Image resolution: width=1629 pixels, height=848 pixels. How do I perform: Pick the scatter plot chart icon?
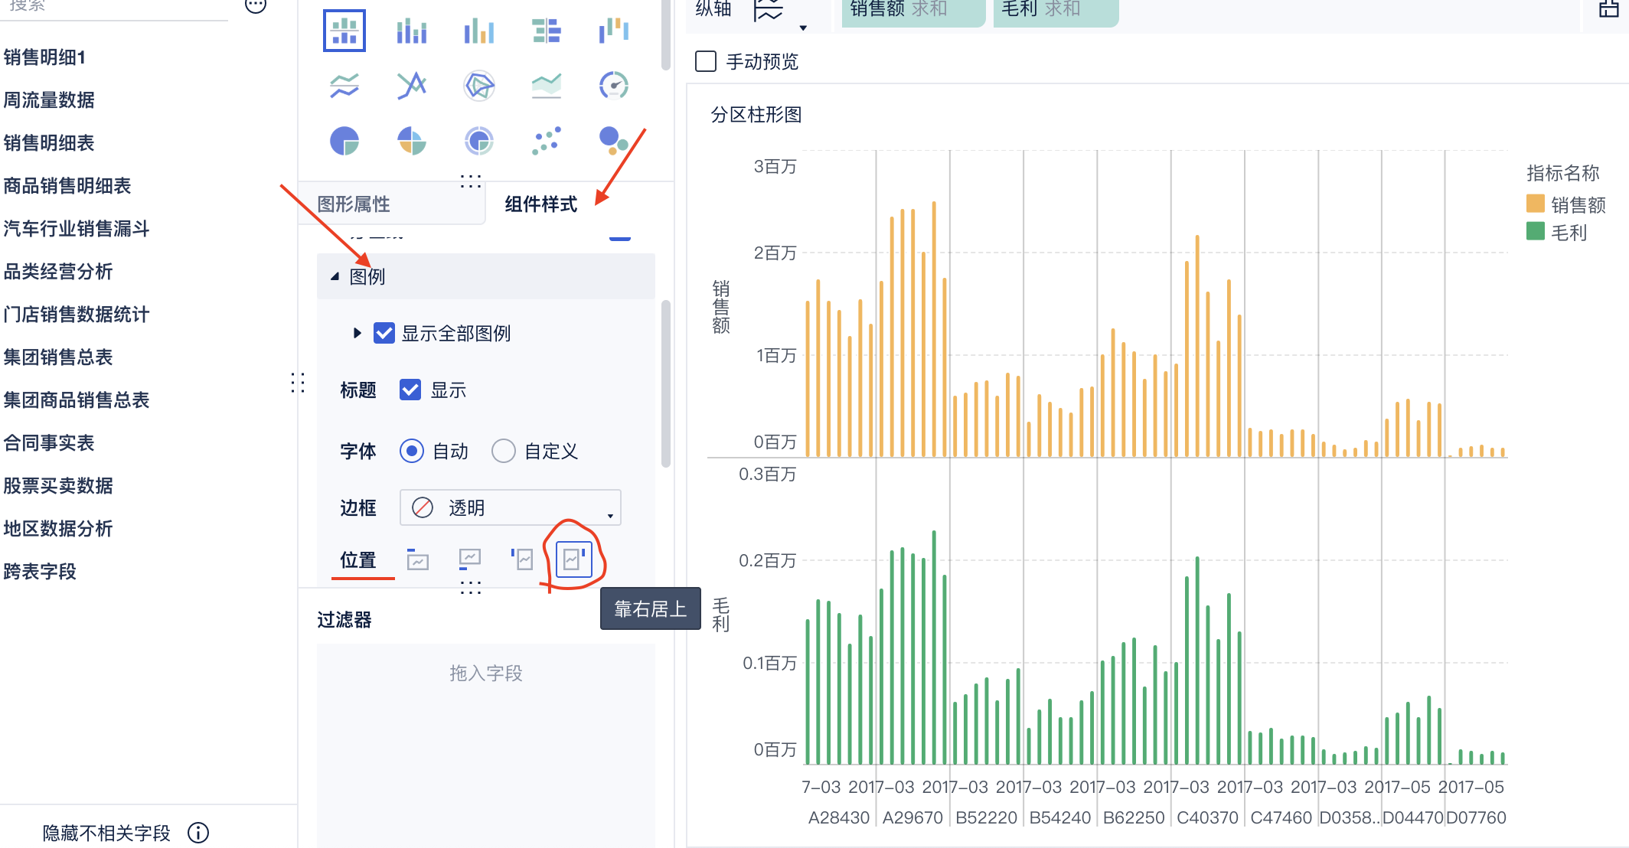[547, 141]
